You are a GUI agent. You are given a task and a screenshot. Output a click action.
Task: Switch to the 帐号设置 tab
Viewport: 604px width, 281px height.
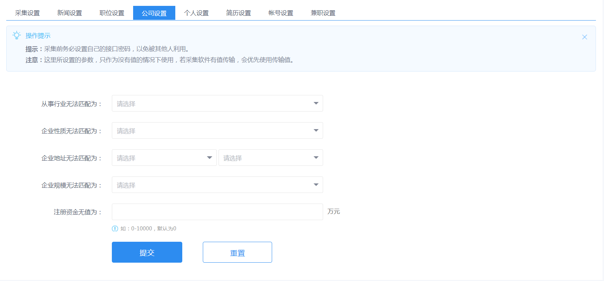click(x=281, y=13)
